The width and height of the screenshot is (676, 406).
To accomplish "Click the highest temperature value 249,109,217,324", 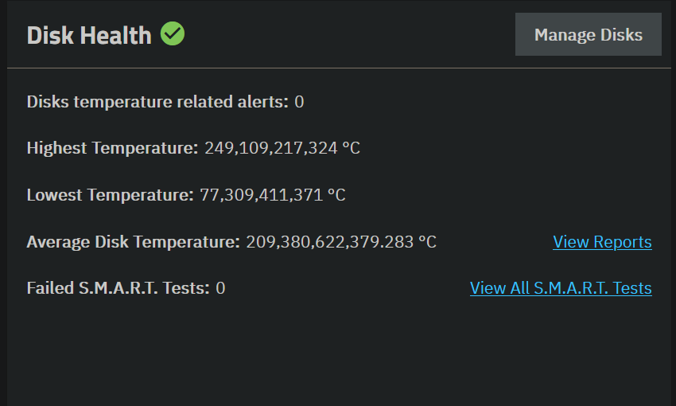I will click(x=270, y=148).
